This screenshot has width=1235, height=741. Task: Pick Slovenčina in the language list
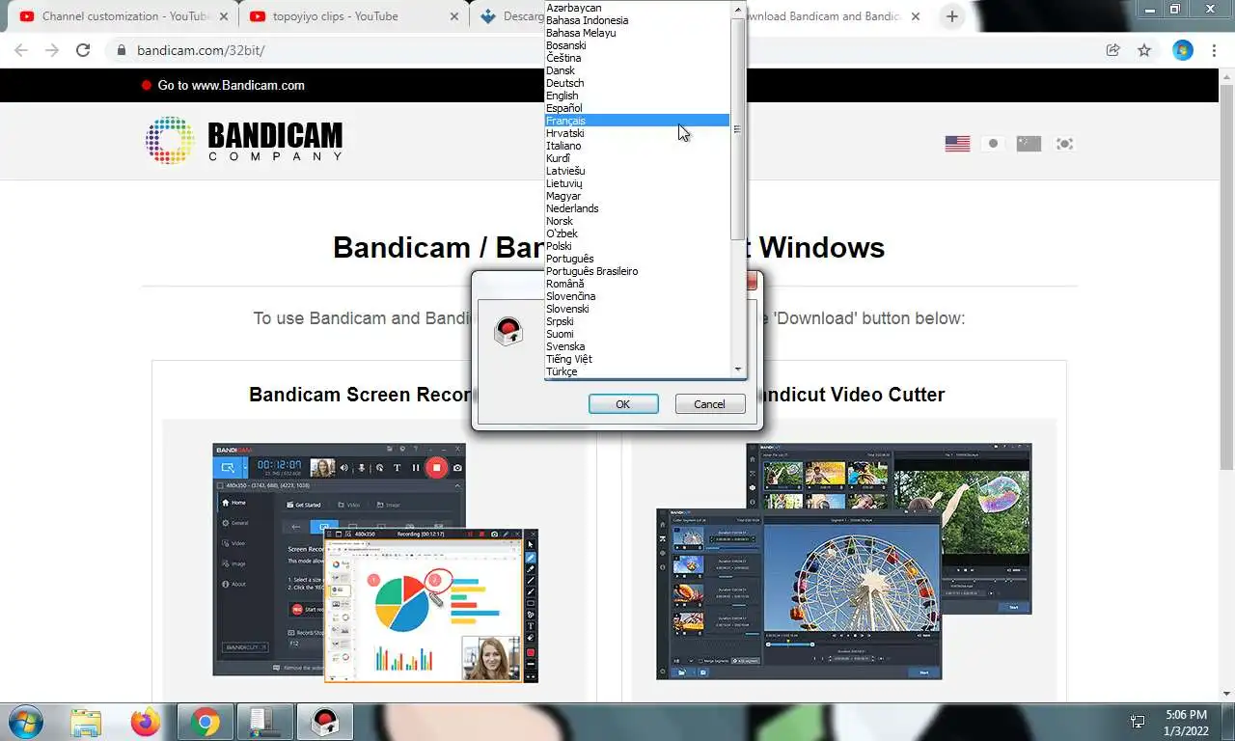(637, 296)
